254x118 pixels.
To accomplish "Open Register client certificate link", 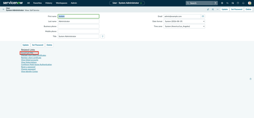I will click(31, 58).
